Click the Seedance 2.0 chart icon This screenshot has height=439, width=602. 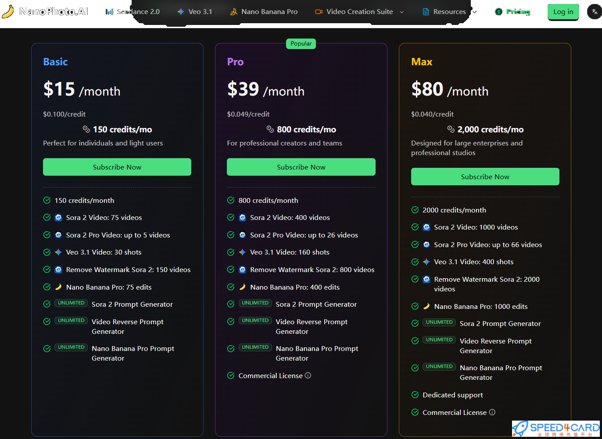click(x=109, y=12)
